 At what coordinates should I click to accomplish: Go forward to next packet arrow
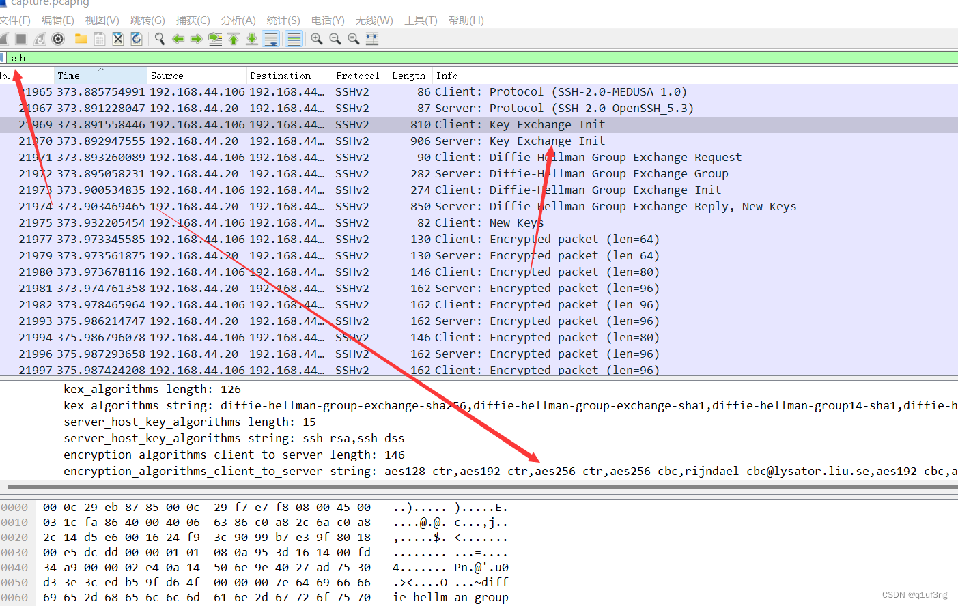[x=197, y=39]
